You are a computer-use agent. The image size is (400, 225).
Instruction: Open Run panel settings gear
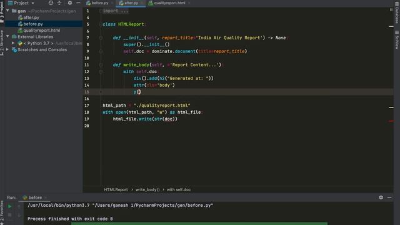pyautogui.click(x=381, y=197)
